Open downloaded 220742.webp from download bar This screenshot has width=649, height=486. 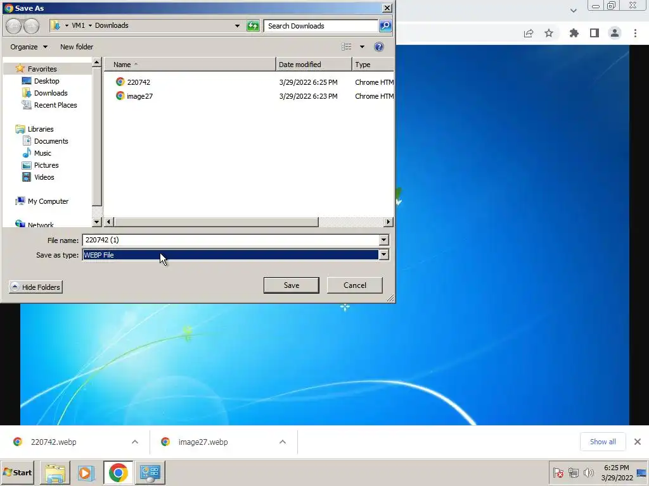pyautogui.click(x=54, y=442)
